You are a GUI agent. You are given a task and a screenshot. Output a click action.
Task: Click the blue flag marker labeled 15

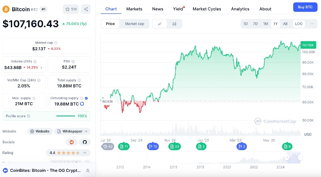[153, 146]
